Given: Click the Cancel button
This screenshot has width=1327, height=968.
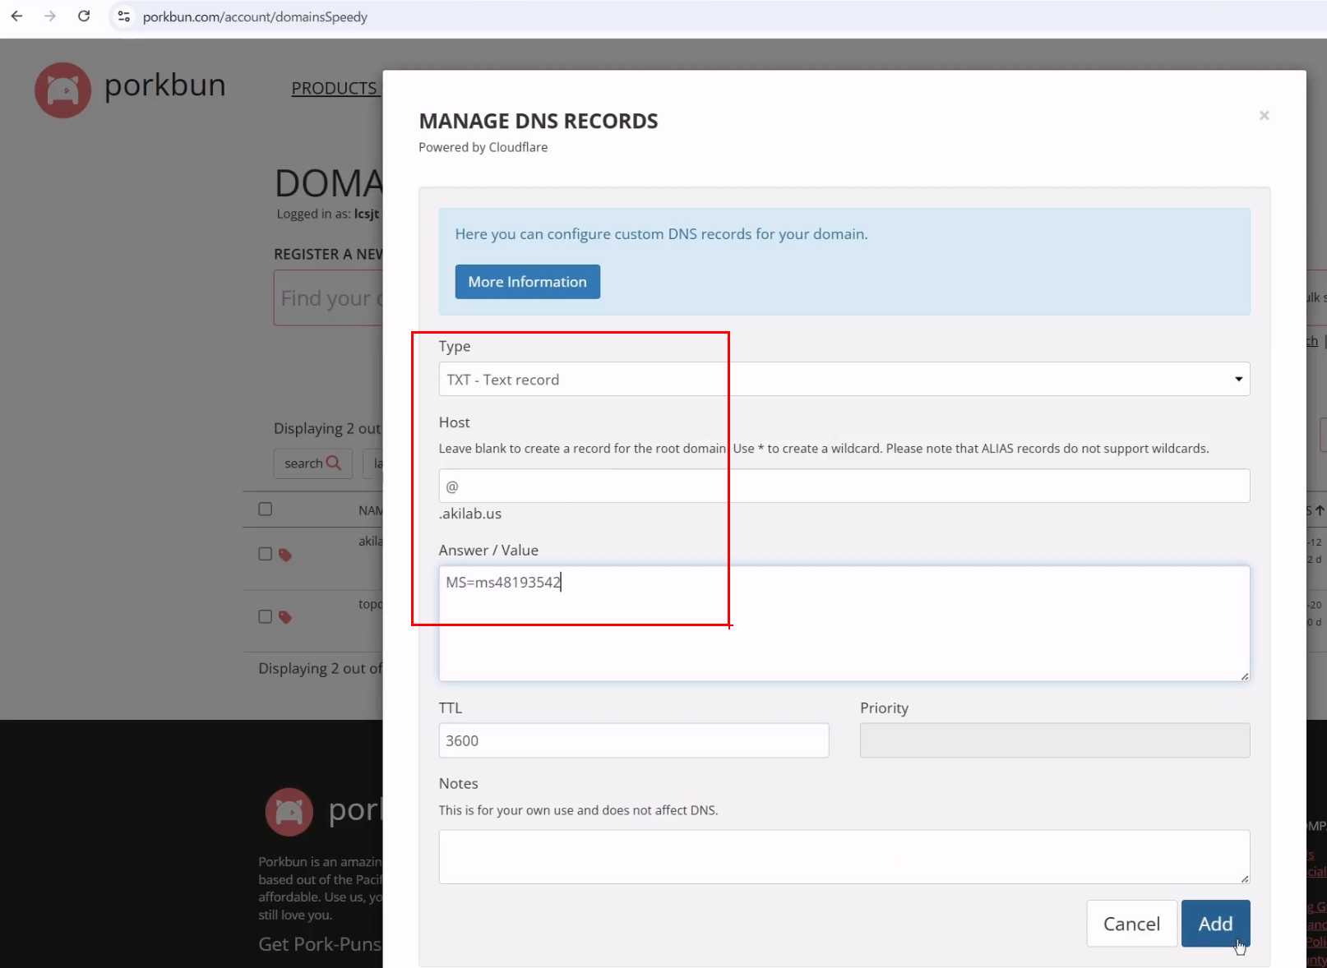Looking at the screenshot, I should 1130,924.
